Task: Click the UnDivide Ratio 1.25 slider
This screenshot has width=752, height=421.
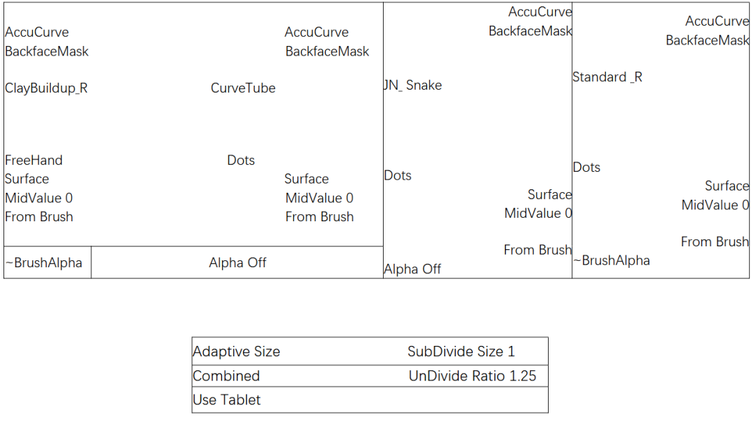Action: pos(472,376)
